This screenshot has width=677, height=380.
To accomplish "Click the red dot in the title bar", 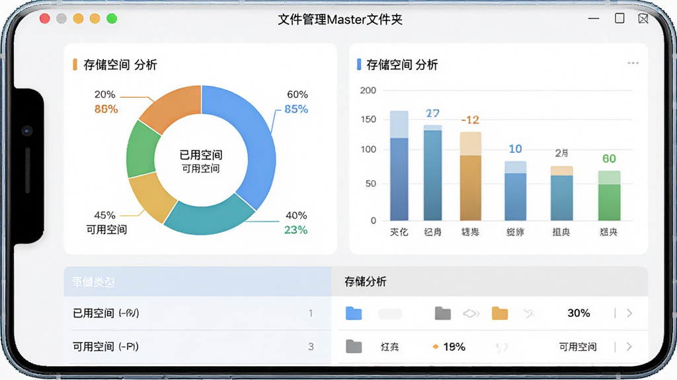I will tap(44, 18).
